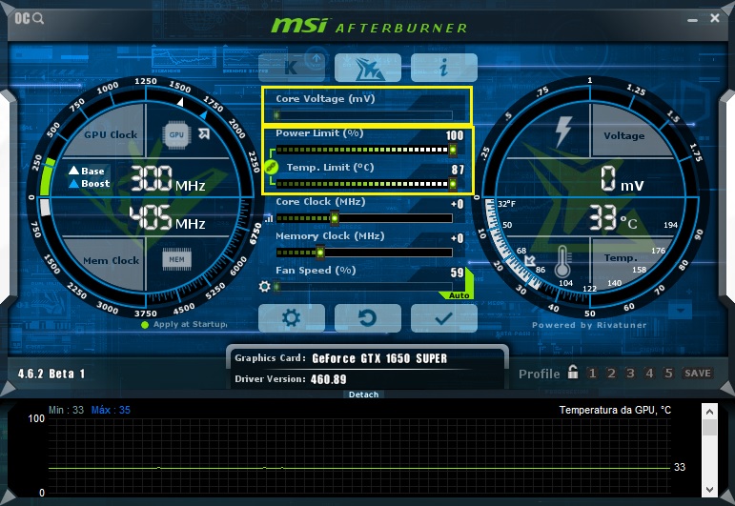Click the 405 MHz memory clock readout
The height and width of the screenshot is (506, 735).
click(168, 217)
